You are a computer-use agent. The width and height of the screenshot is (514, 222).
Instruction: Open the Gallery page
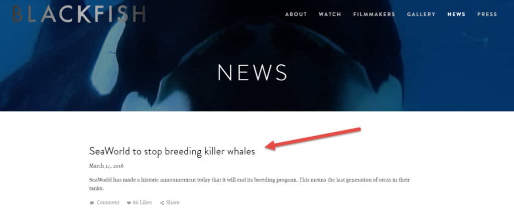[421, 15]
